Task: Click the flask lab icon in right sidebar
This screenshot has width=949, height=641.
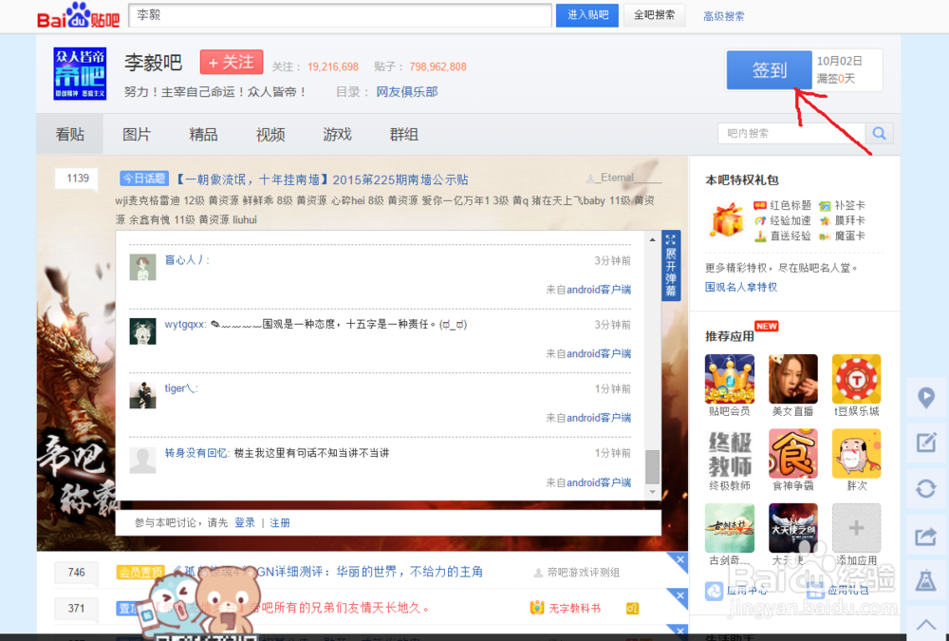Action: [926, 580]
